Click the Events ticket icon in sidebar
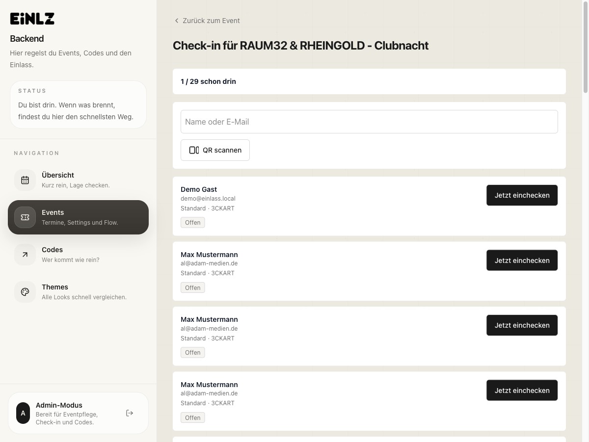 [25, 217]
